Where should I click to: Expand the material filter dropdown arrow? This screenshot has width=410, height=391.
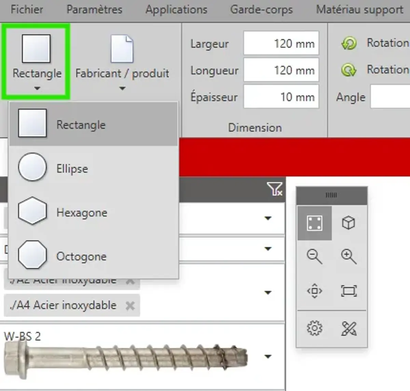click(268, 292)
